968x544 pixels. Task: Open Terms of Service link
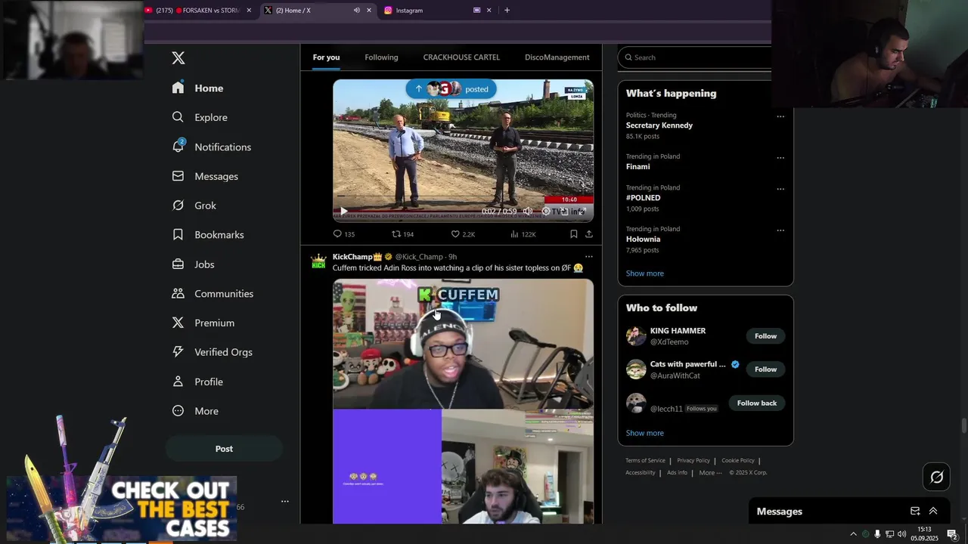click(645, 460)
